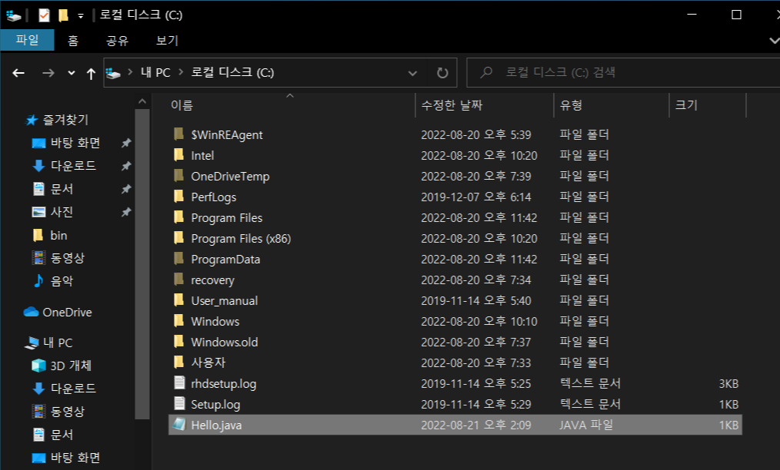Screen dimensions: 780x470
Task: Switch to the 공유 ribbon tab
Action: (x=118, y=40)
